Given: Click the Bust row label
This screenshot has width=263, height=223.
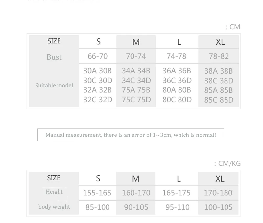Looking at the screenshot, I should [x=54, y=57].
